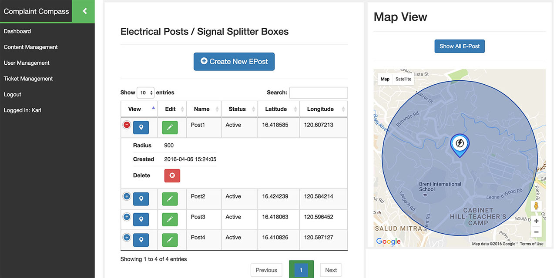Click the green edit pencil for Post2

(x=170, y=199)
